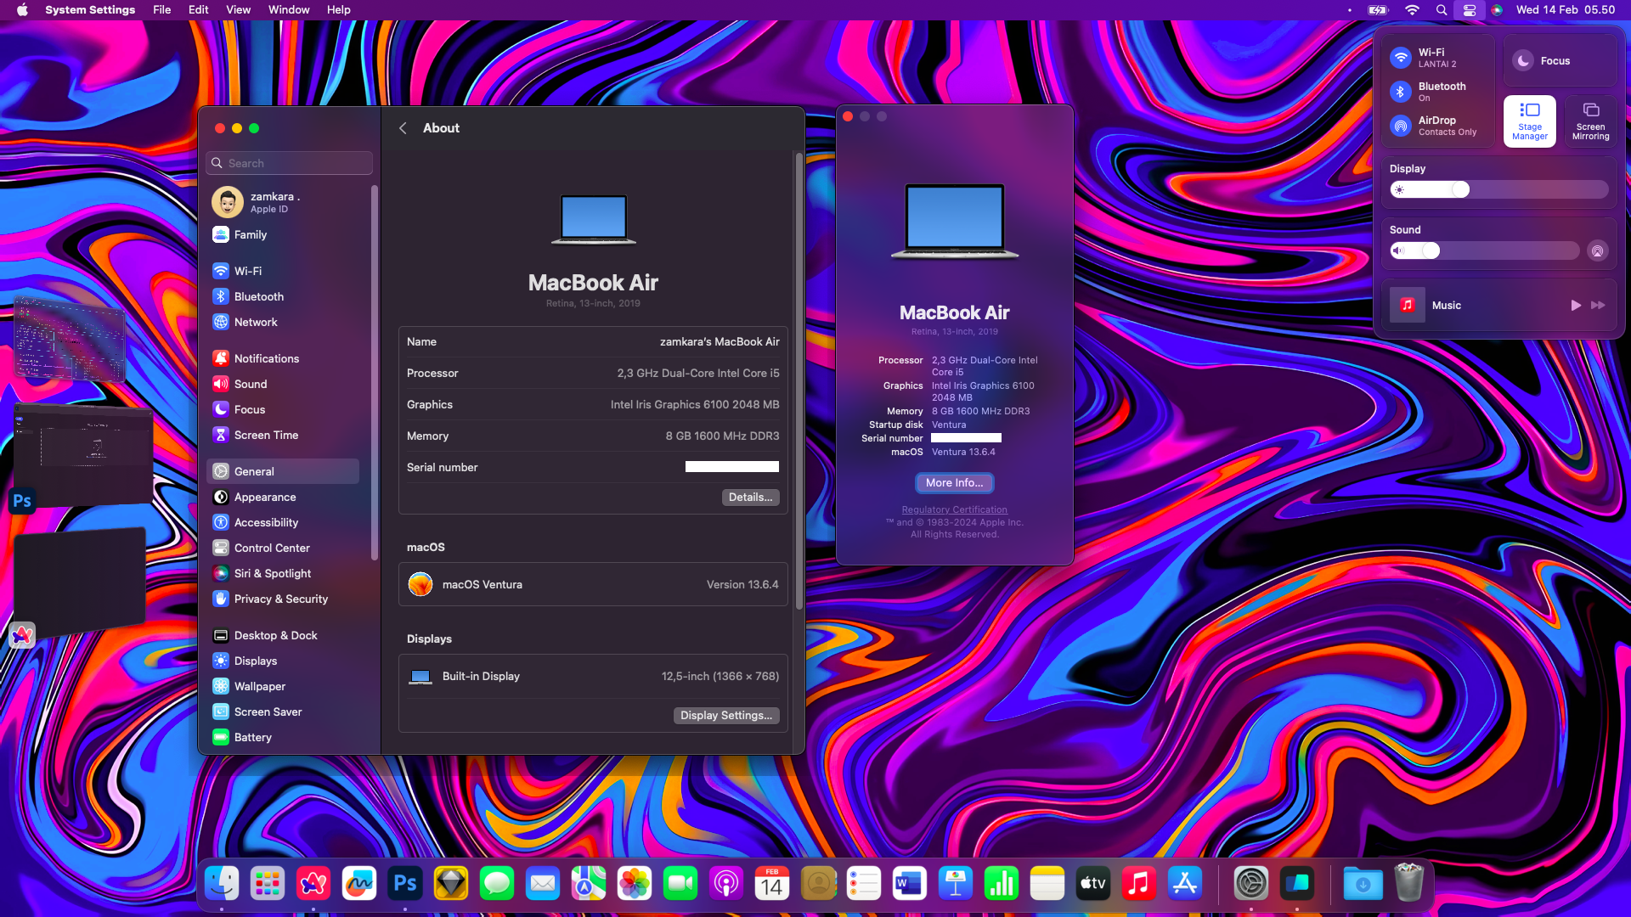The image size is (1631, 917).
Task: Click the computer name "zamkara's MacBook Air"
Action: [x=720, y=342]
